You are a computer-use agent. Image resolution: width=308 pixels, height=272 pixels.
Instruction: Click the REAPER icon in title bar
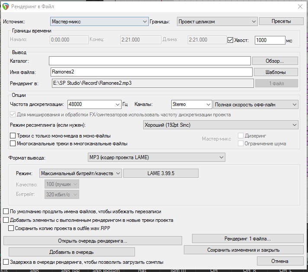tap(5, 6)
